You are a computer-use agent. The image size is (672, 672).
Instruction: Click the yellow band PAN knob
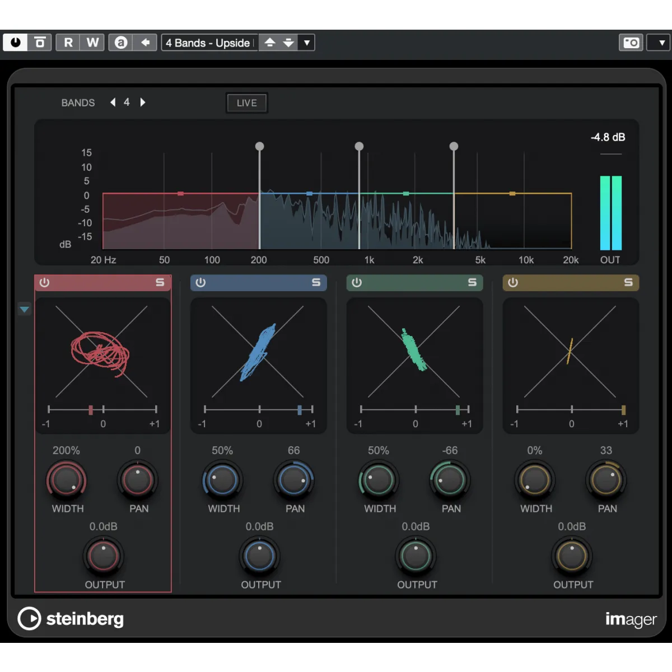pyautogui.click(x=606, y=480)
